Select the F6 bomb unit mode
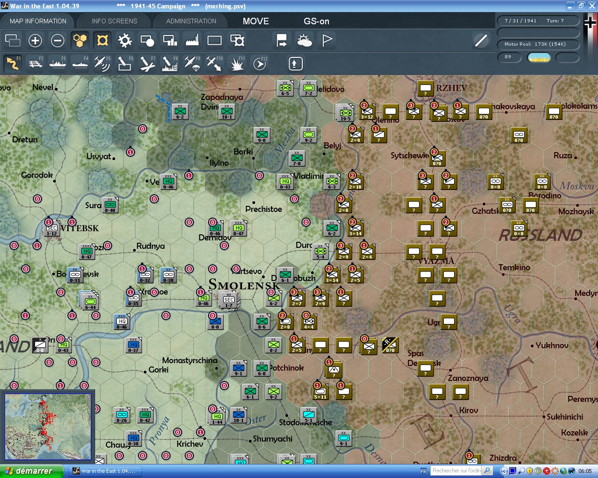This screenshot has width=598, height=478. [x=125, y=63]
